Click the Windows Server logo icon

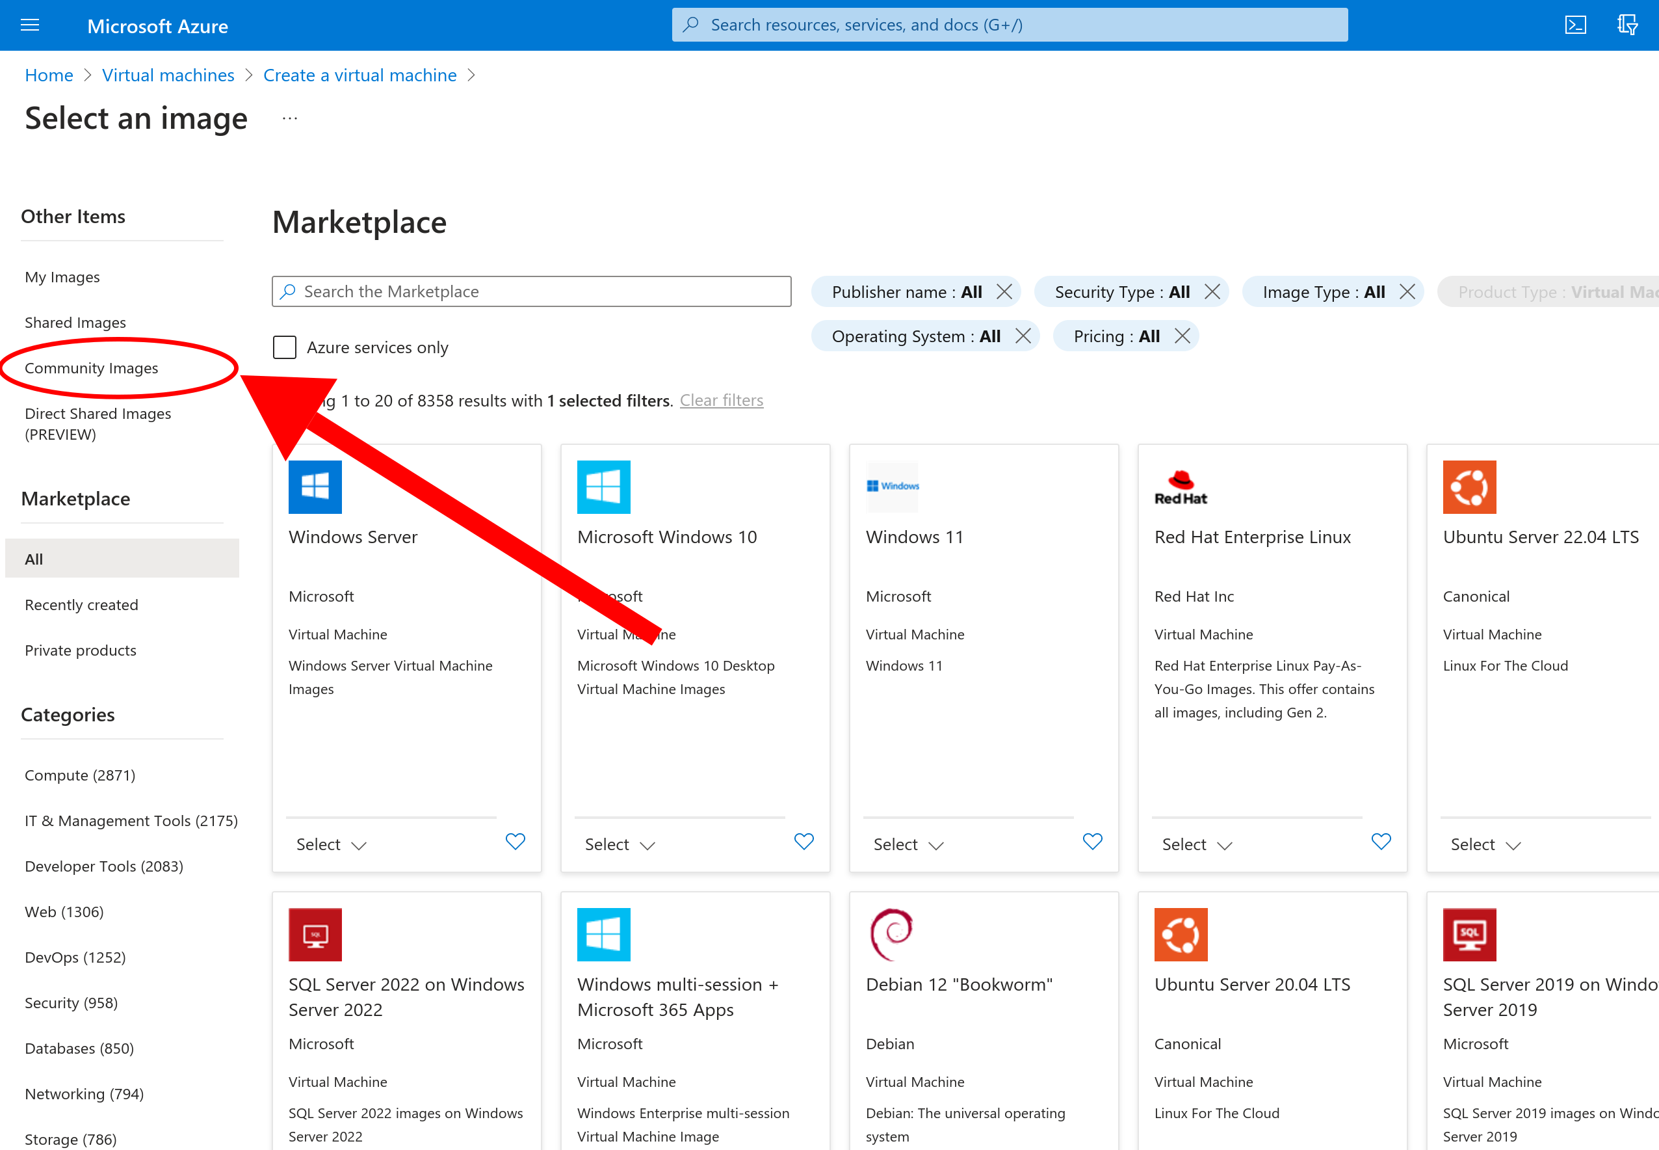[315, 487]
